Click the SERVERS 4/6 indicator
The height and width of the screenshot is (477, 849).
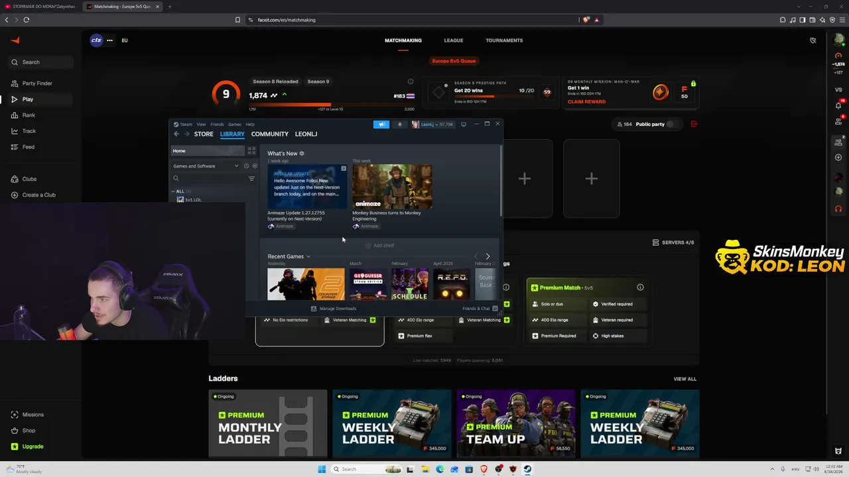[673, 242]
